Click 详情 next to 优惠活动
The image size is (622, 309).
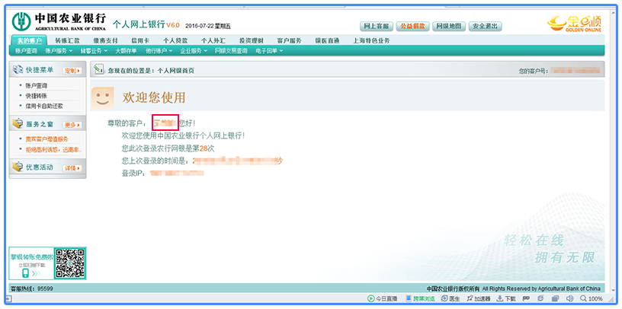coord(72,168)
